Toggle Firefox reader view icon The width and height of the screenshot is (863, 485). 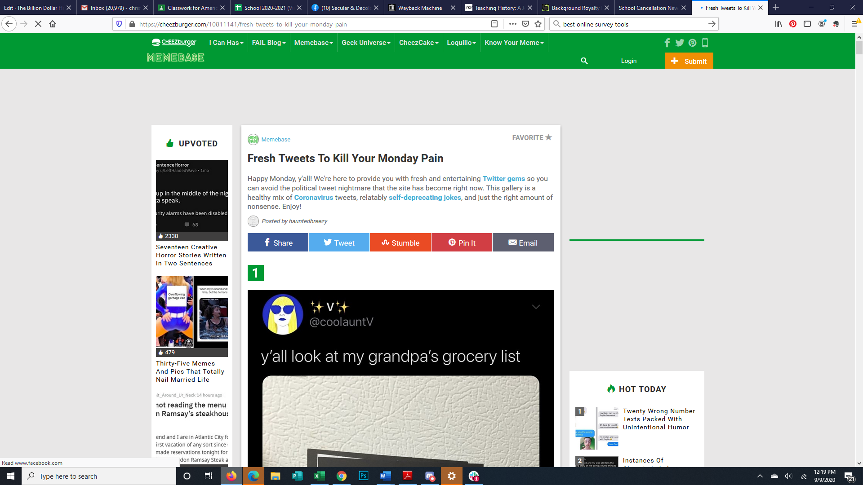pos(494,24)
